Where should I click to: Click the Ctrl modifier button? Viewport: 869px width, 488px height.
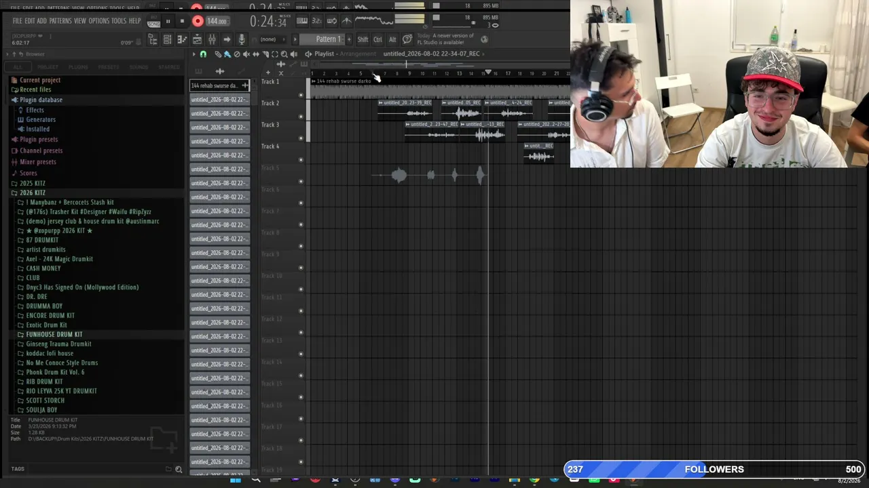pyautogui.click(x=377, y=39)
